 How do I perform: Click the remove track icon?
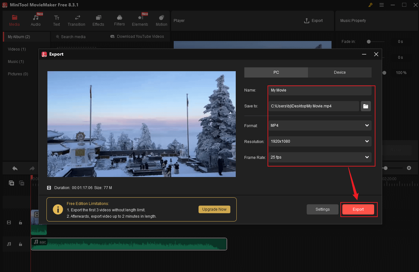(22, 183)
